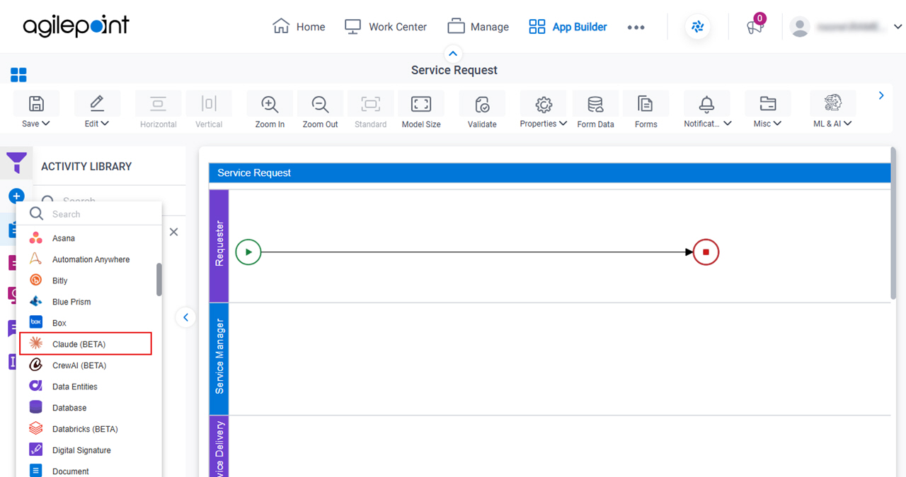The image size is (906, 477).
Task: Click Zoom In magnifier
Action: (x=270, y=104)
